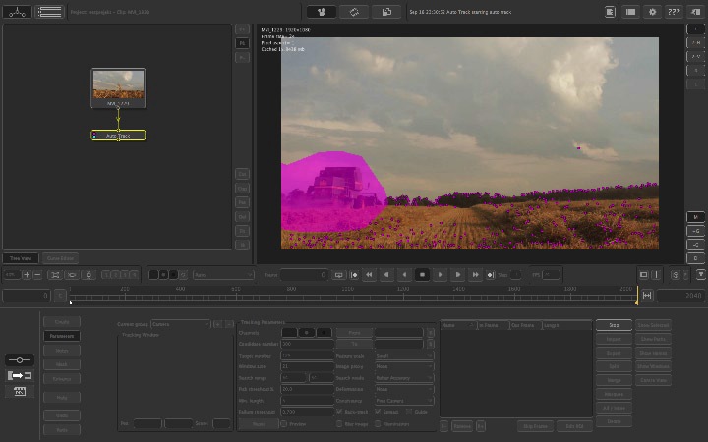This screenshot has width=708, height=442.
Task: Open the preferences gear icon
Action: coord(652,12)
